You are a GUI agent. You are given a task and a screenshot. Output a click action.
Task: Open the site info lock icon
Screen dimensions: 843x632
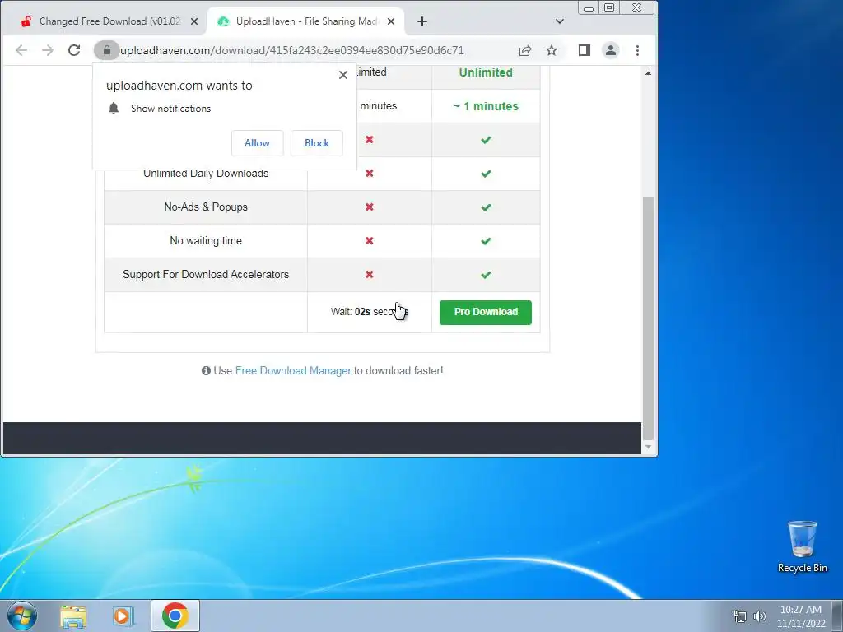[106, 50]
